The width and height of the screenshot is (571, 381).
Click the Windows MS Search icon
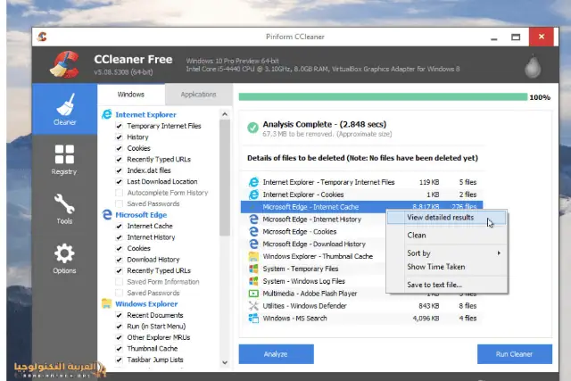(x=253, y=318)
